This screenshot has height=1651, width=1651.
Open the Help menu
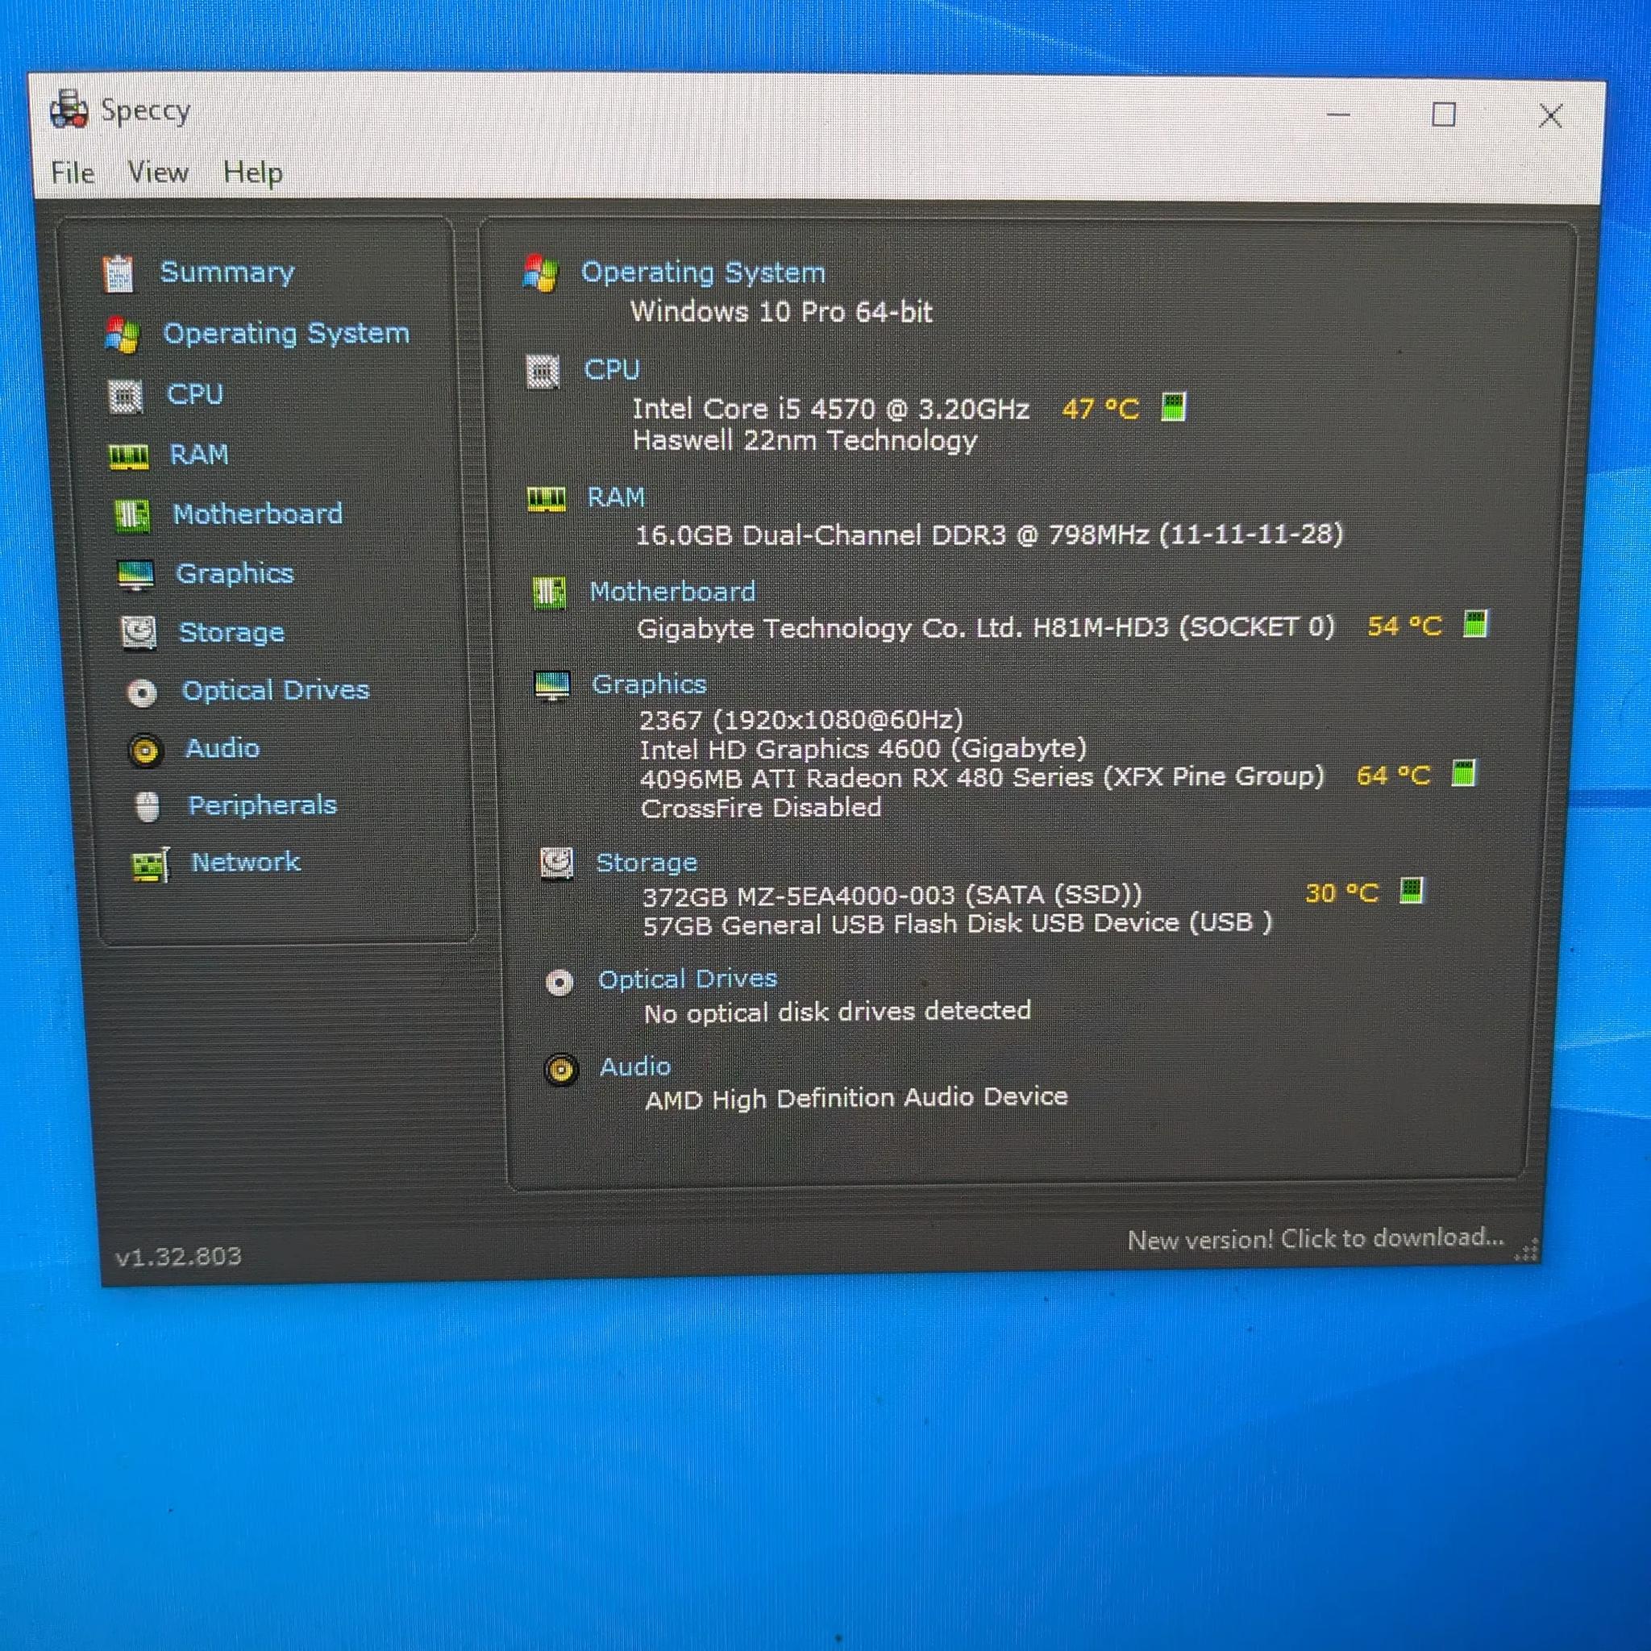tap(253, 173)
